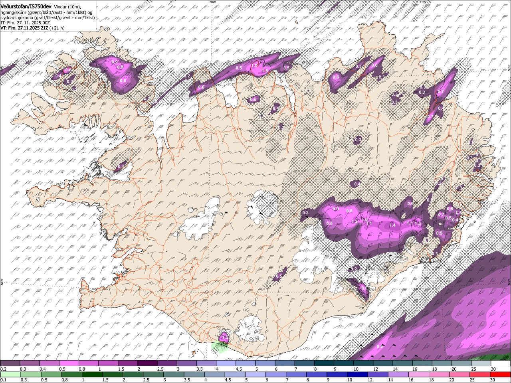The width and height of the screenshot is (511, 383).
Task: Pick the lower legend swatch starting at 0.5
Action: click(x=51, y=374)
